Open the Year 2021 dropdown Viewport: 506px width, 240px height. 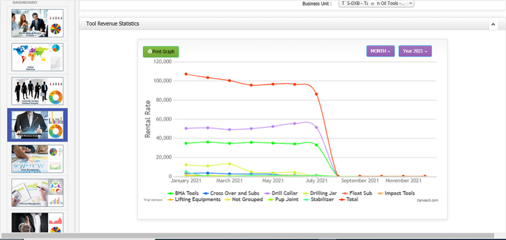click(x=415, y=51)
